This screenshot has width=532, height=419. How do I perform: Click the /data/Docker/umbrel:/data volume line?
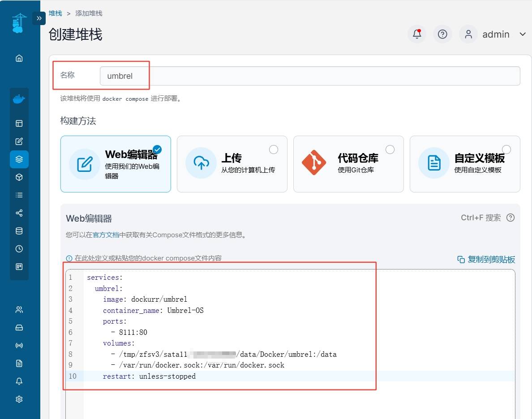point(223,354)
